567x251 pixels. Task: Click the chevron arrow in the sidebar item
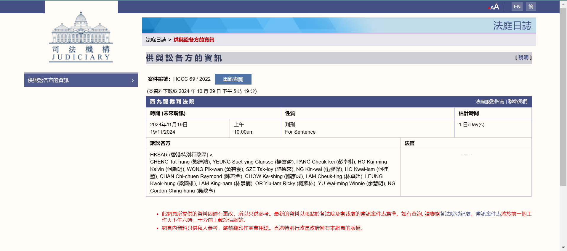pos(132,80)
